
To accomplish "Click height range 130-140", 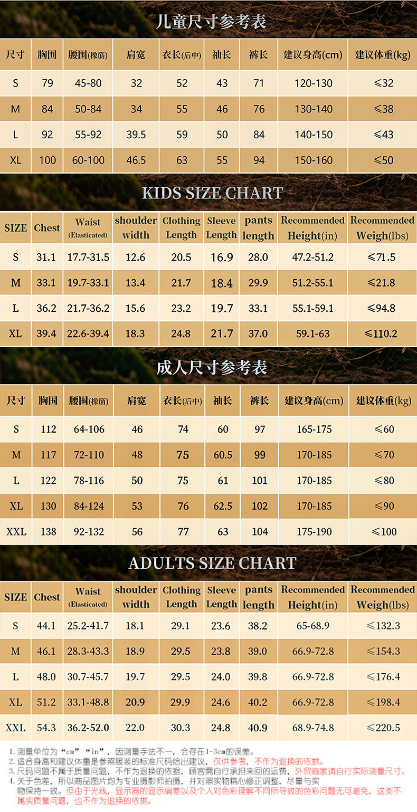I will coord(314,109).
